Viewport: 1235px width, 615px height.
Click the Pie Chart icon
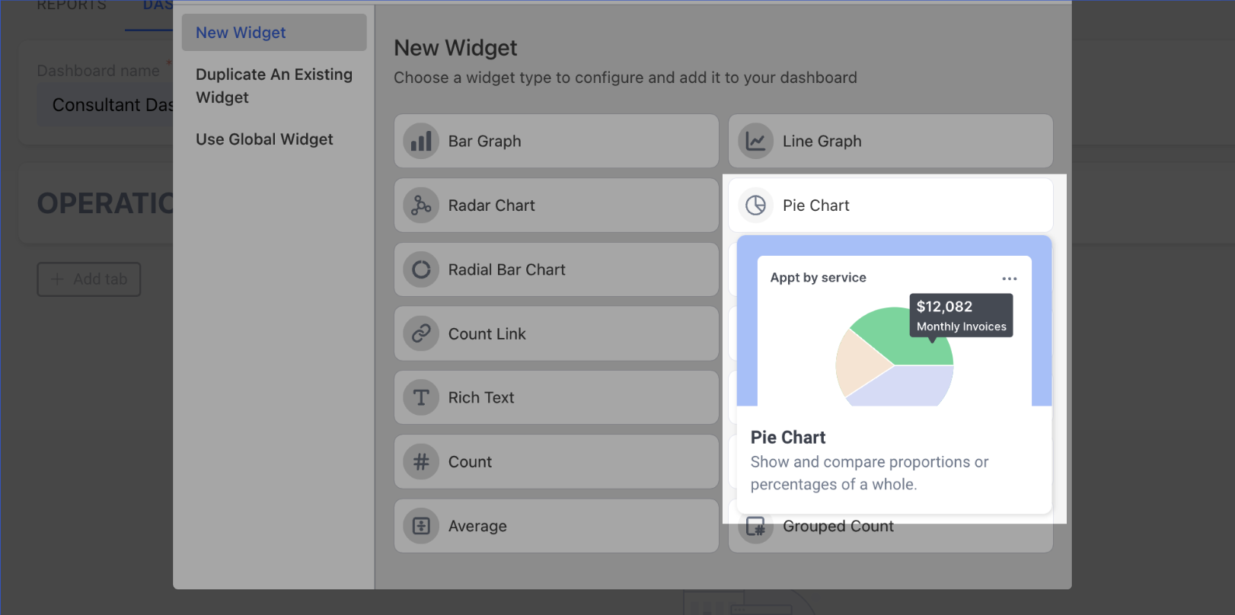pyautogui.click(x=755, y=206)
